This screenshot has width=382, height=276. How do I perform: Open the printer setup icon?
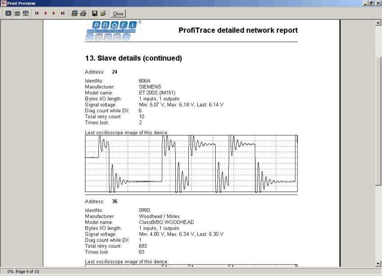click(x=75, y=13)
